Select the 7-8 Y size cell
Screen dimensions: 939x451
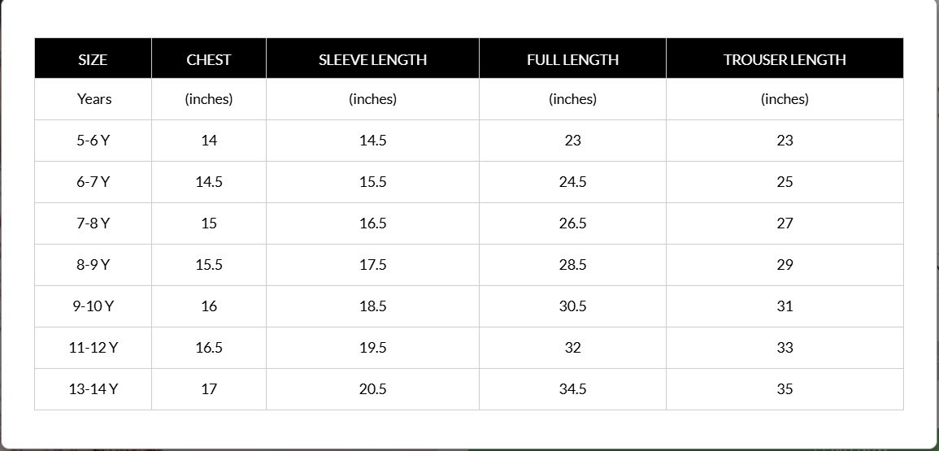(93, 223)
